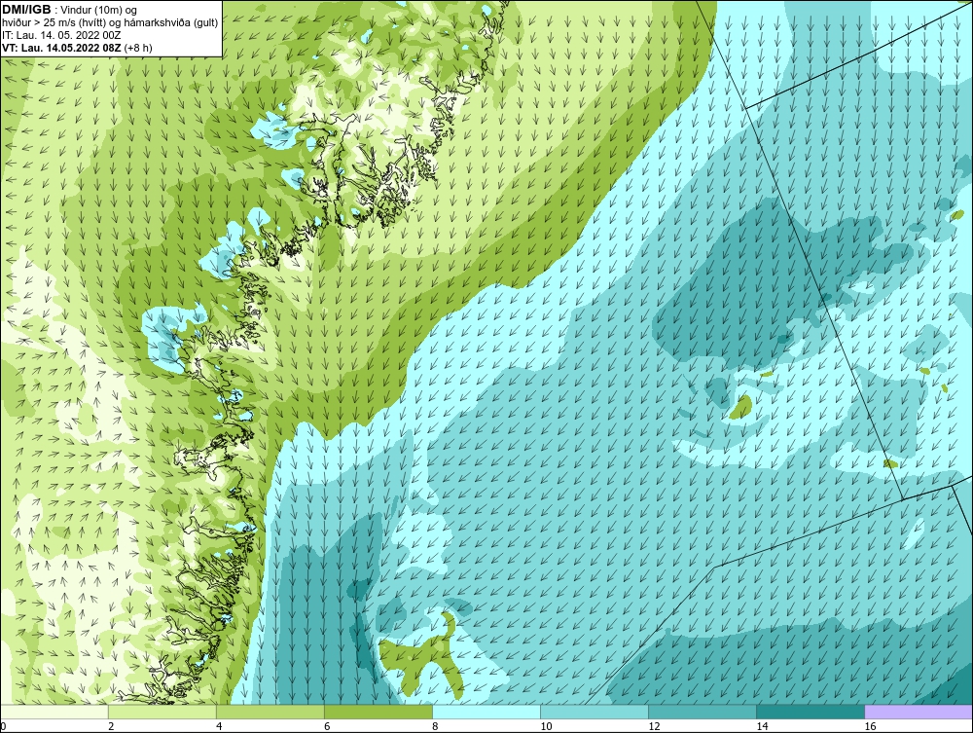973x733 pixels.
Task: Click the purple legend swatch above 16 m/s
Action: point(919,712)
